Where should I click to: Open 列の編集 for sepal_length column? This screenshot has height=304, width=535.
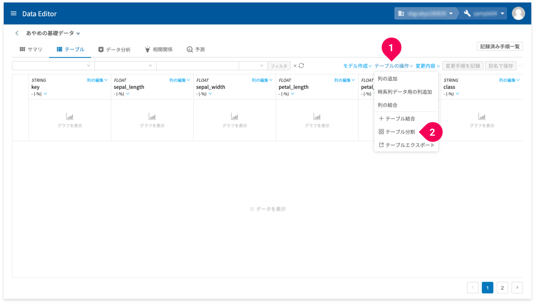[180, 80]
